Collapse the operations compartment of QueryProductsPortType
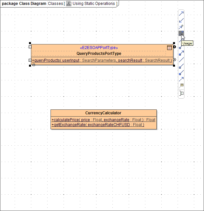 (30, 60)
